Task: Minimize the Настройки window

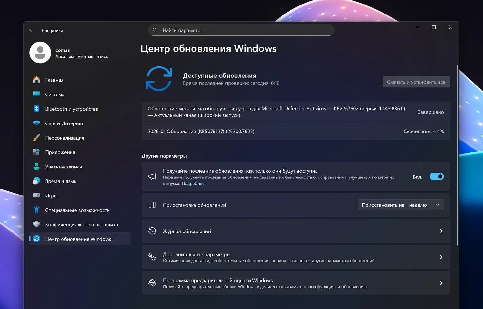Action: pos(417,27)
